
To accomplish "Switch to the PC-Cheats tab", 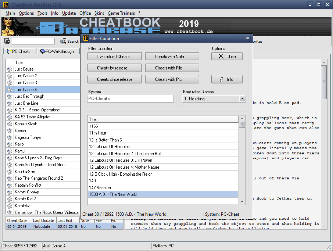I will [x=19, y=51].
